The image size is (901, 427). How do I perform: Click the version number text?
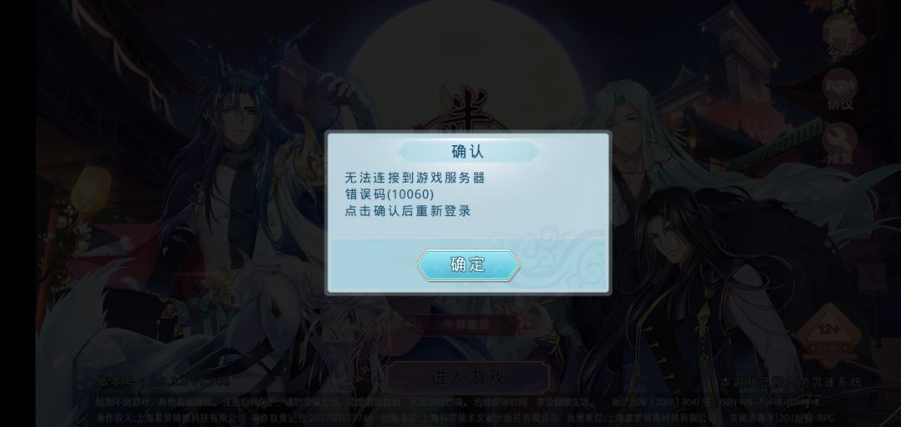(x=164, y=382)
